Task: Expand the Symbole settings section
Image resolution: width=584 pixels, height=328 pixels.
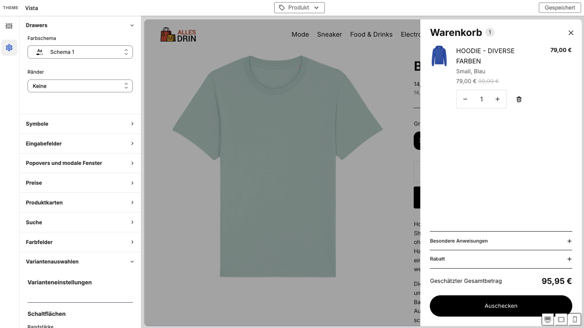Action: pos(80,124)
